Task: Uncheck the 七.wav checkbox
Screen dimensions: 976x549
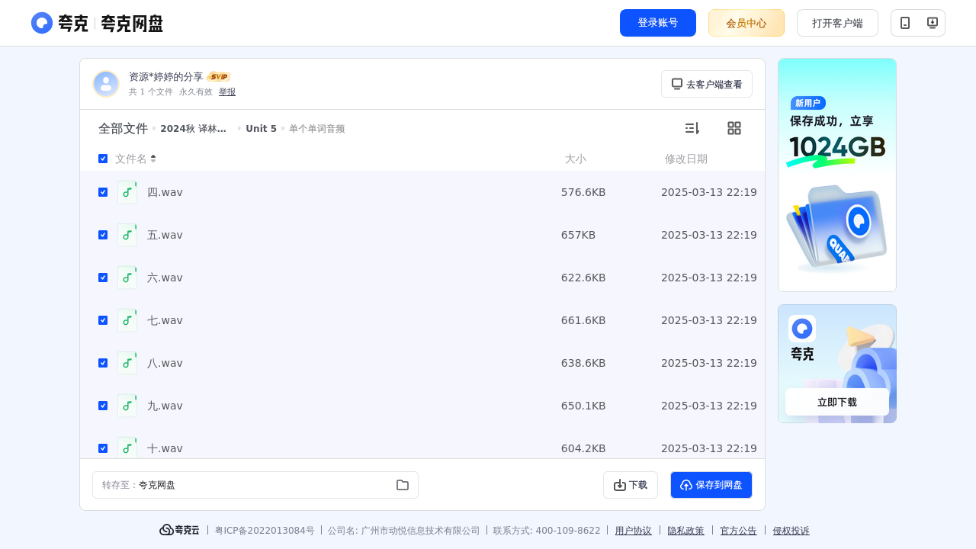Action: (x=103, y=320)
